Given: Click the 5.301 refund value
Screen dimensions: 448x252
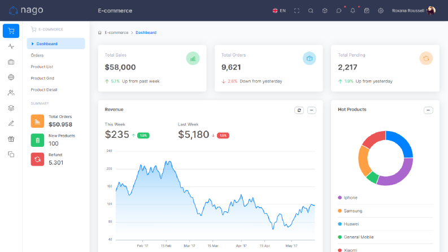Looking at the screenshot, I should tap(56, 163).
